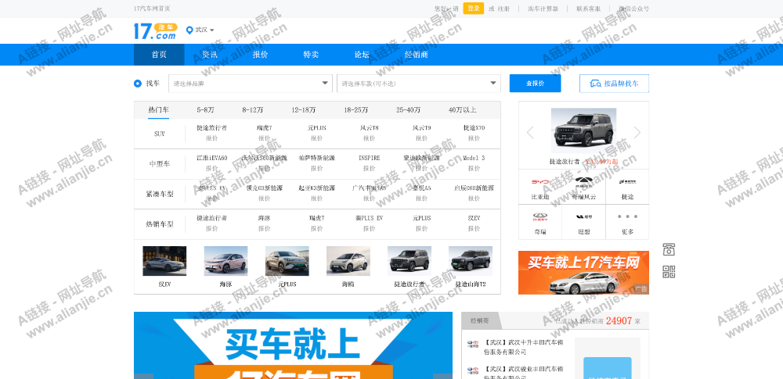The height and width of the screenshot is (379, 783).
Task: Open 领克03新能源 in 紧凑车型 row
Action: [264, 188]
